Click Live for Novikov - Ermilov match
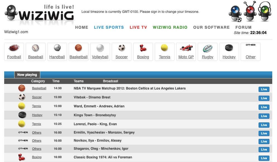The width and height of the screenshot is (277, 162). 264,141
